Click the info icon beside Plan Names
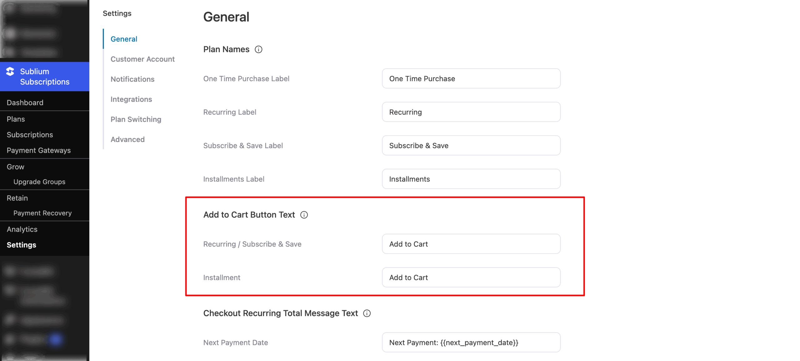The image size is (800, 361). click(258, 49)
